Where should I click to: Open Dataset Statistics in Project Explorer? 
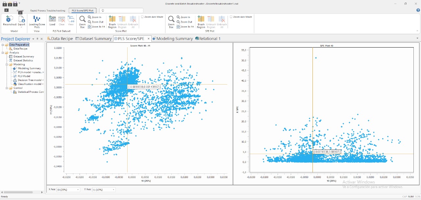pyautogui.click(x=23, y=60)
